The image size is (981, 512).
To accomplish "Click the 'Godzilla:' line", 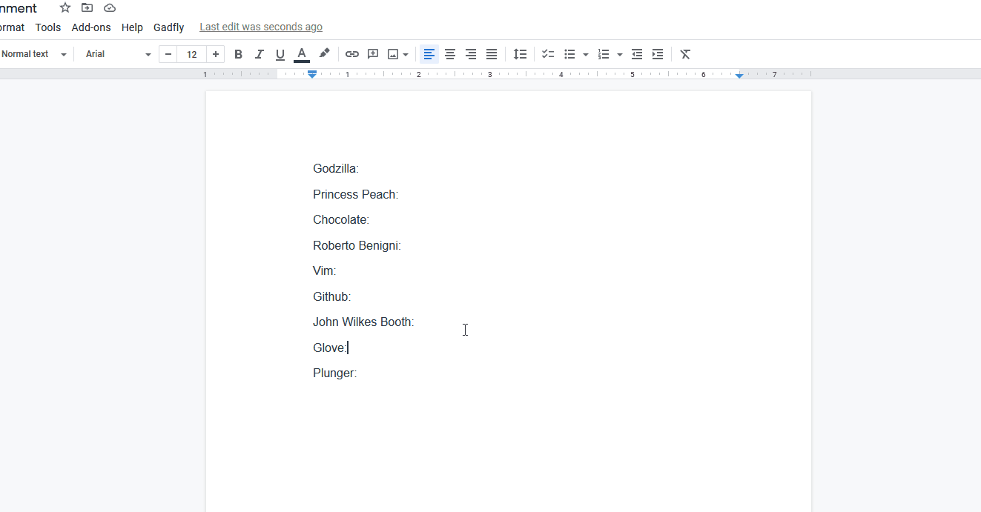I will [x=336, y=169].
